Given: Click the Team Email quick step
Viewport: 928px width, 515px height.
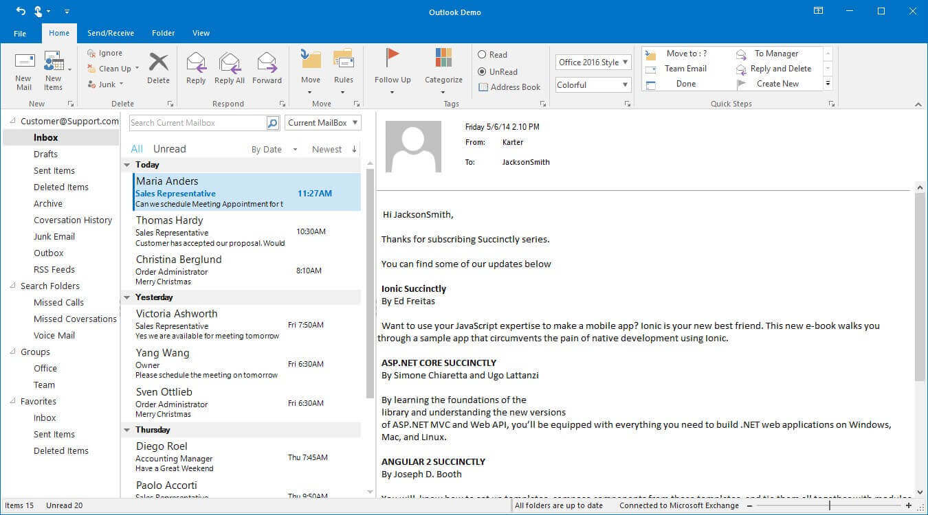Looking at the screenshot, I should click(685, 69).
